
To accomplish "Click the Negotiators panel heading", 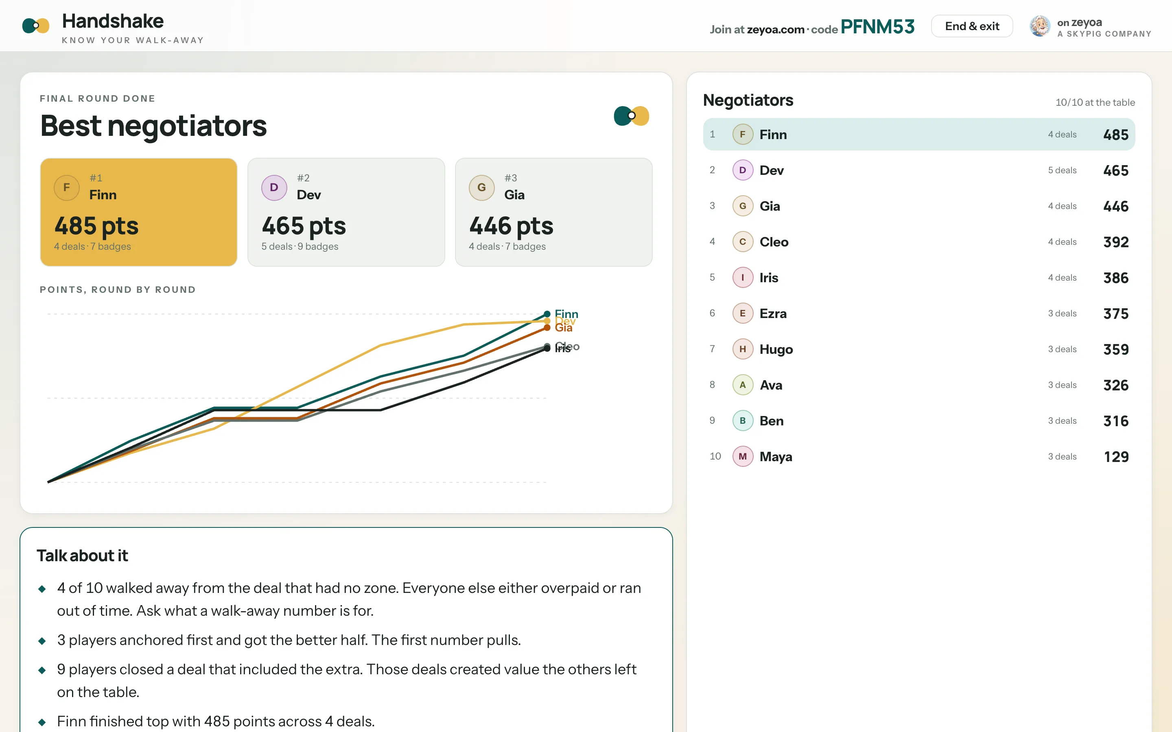I will [x=748, y=100].
